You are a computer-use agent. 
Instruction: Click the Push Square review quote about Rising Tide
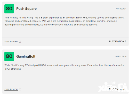point(64,21)
